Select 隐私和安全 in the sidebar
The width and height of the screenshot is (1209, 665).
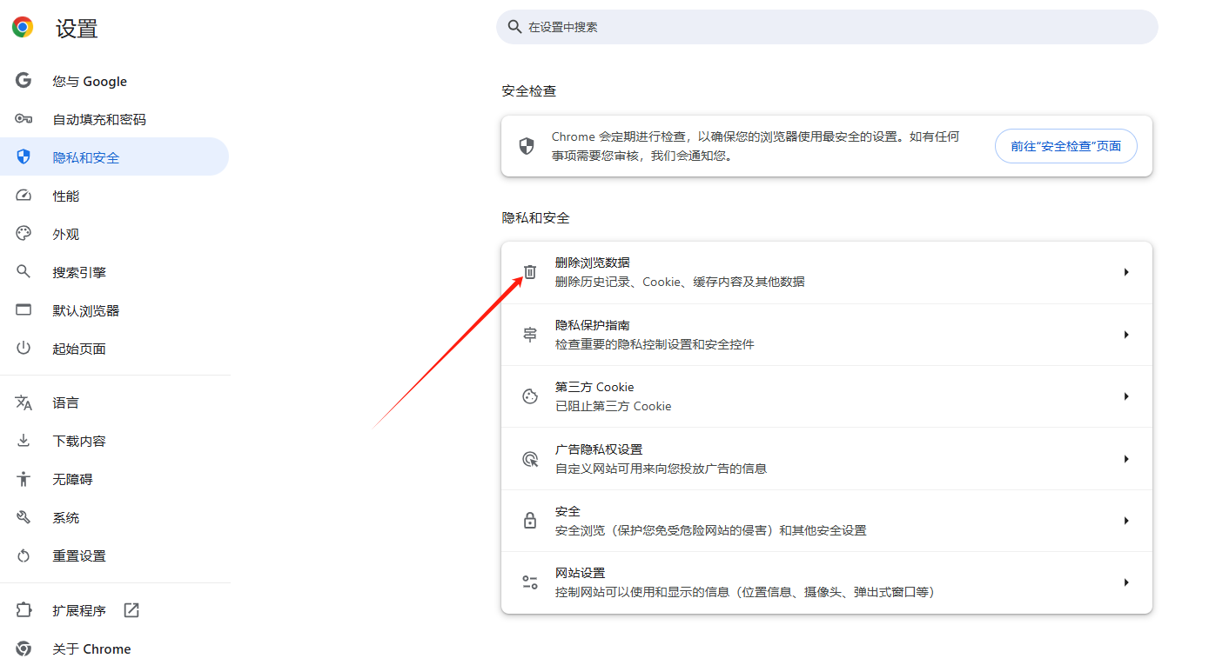click(x=114, y=157)
